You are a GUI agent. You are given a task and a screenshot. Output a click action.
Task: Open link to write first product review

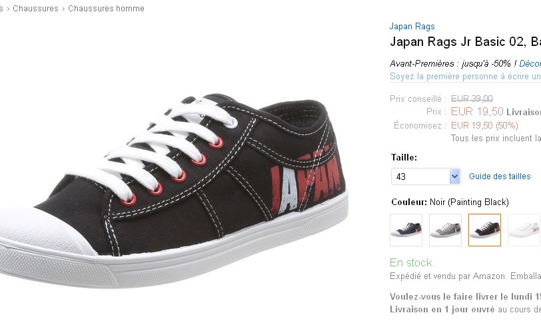pos(464,77)
